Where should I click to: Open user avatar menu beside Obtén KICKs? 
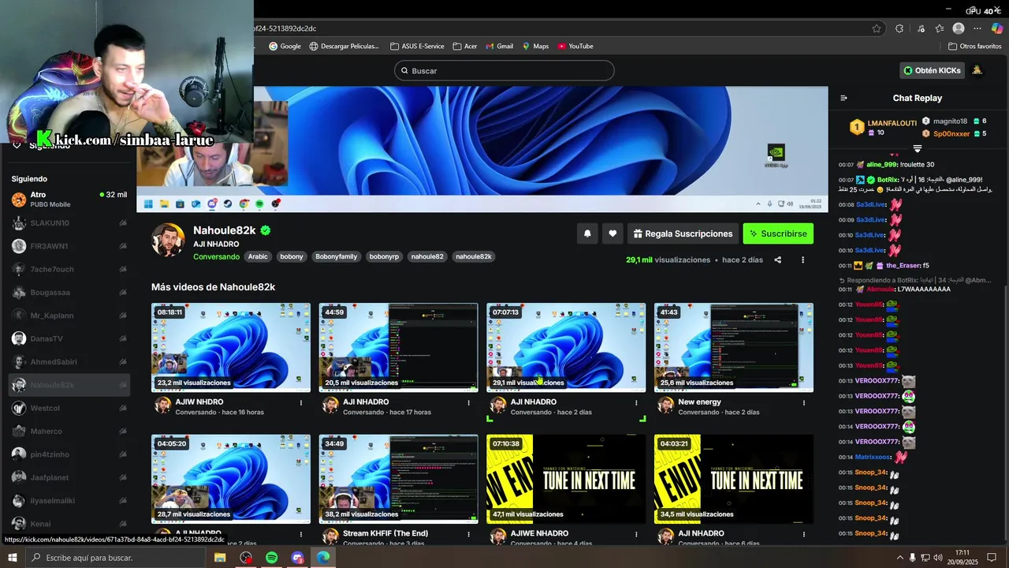pyautogui.click(x=977, y=70)
